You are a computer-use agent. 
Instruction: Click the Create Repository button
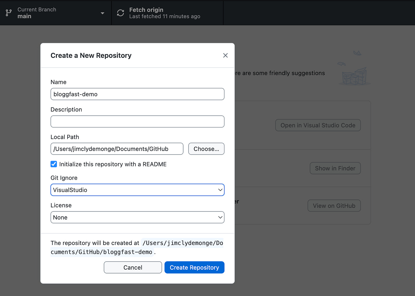pos(194,267)
